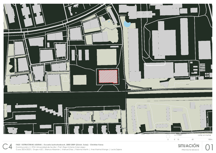Click the large blue circular pond

(x=127, y=24)
